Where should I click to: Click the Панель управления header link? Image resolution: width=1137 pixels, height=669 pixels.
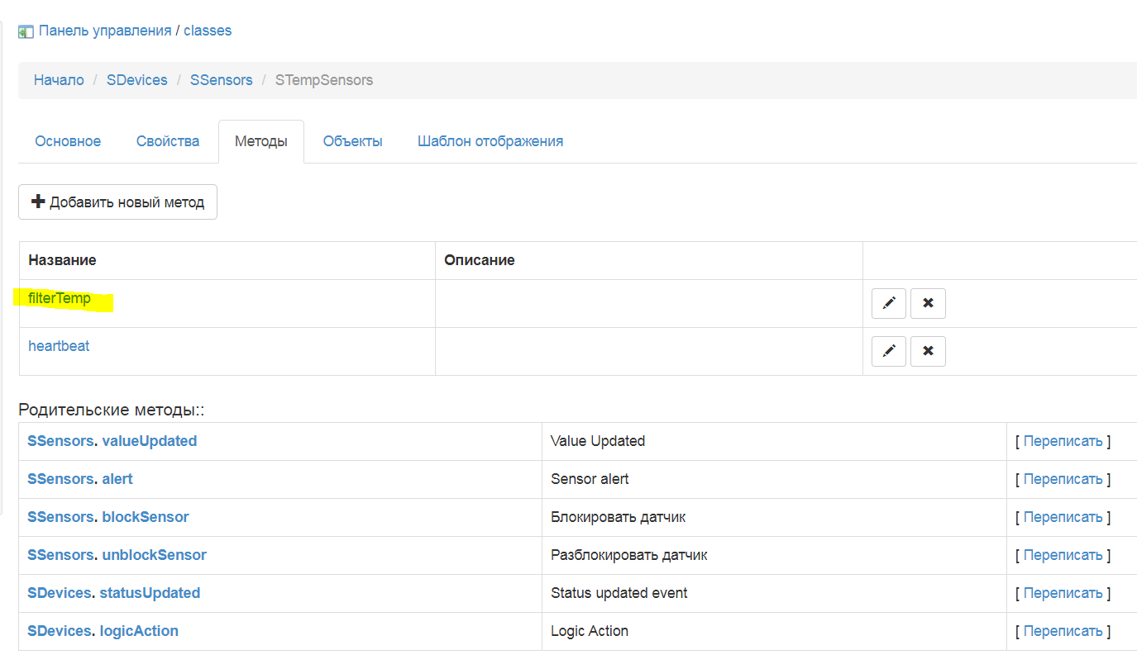[x=105, y=31]
